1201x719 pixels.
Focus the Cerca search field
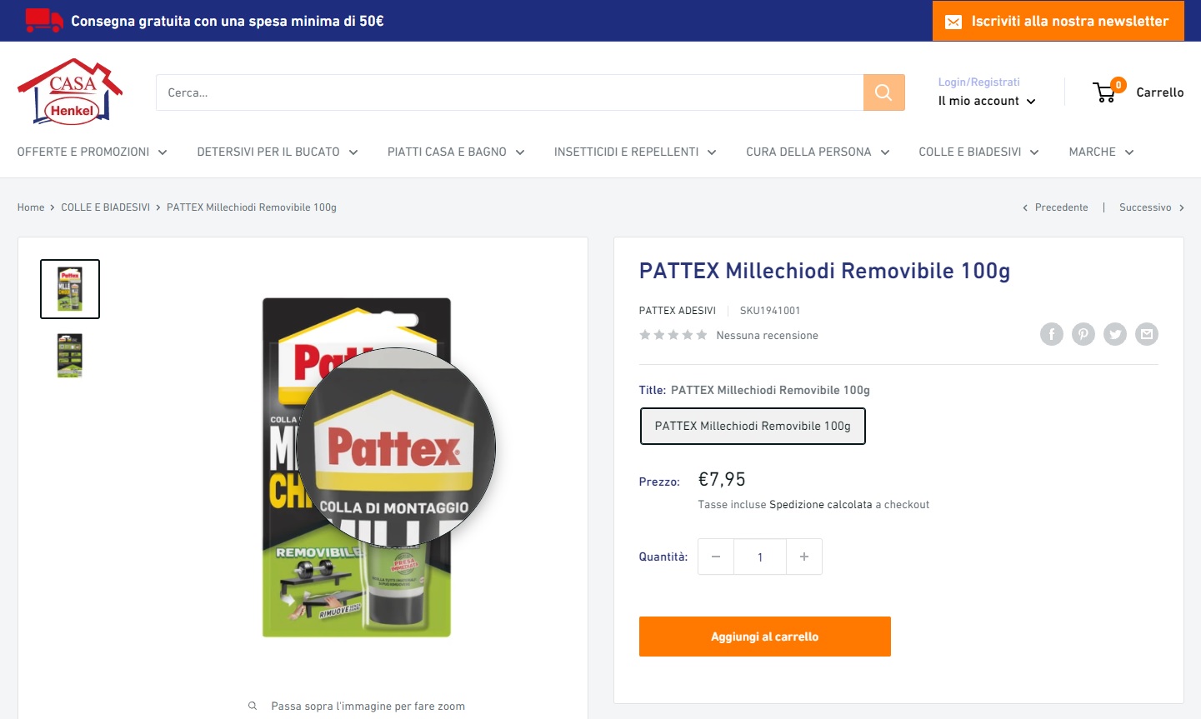tap(509, 92)
